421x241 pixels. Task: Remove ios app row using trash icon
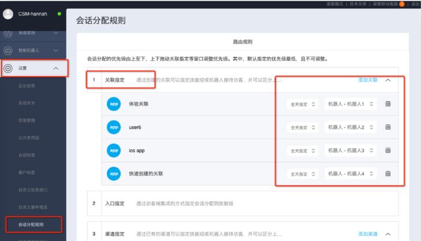388,150
